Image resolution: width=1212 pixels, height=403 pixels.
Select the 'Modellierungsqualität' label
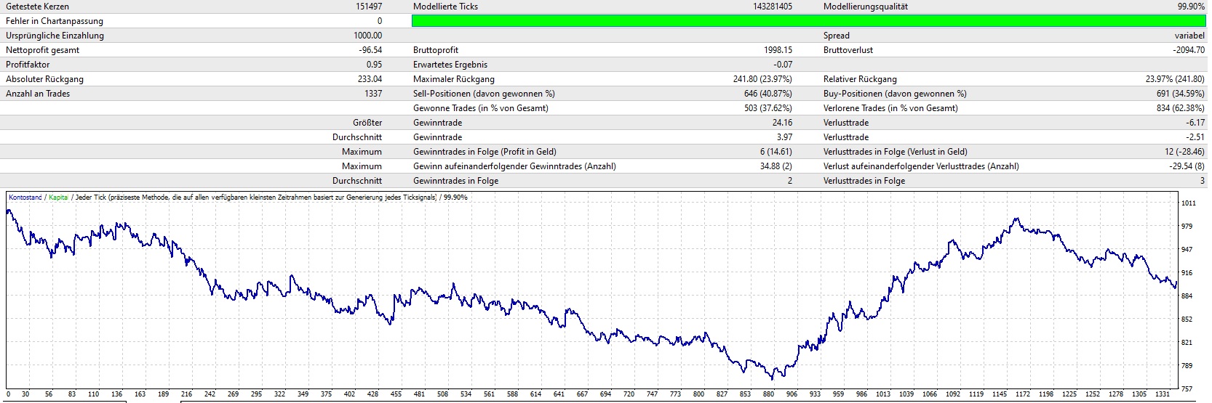click(866, 7)
